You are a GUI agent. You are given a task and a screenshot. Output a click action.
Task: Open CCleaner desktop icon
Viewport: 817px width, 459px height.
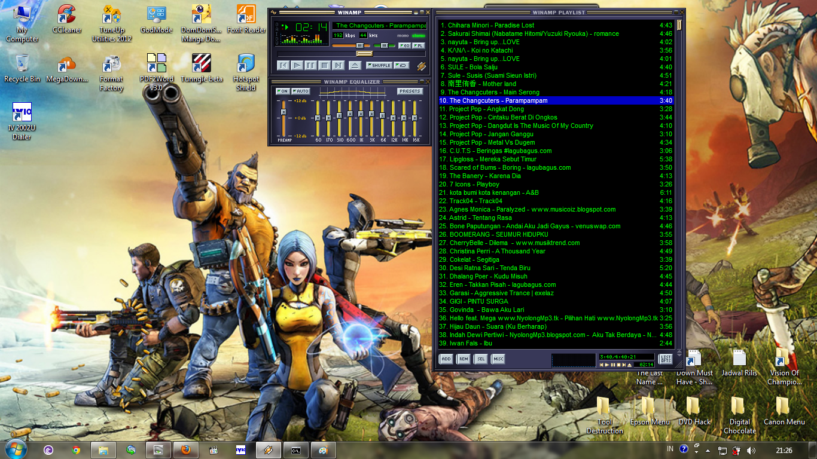(x=67, y=19)
